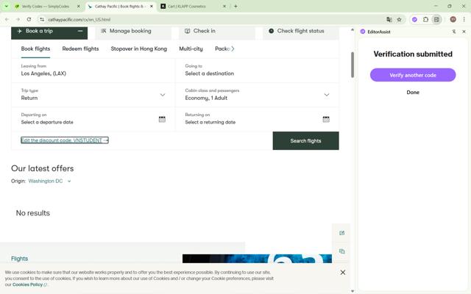This screenshot has height=294, width=471.
Task: Open a new browser tab
Action: pos(235,6)
